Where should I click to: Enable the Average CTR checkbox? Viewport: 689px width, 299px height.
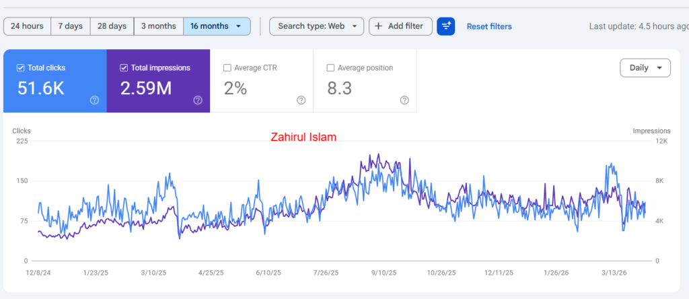[x=227, y=68]
